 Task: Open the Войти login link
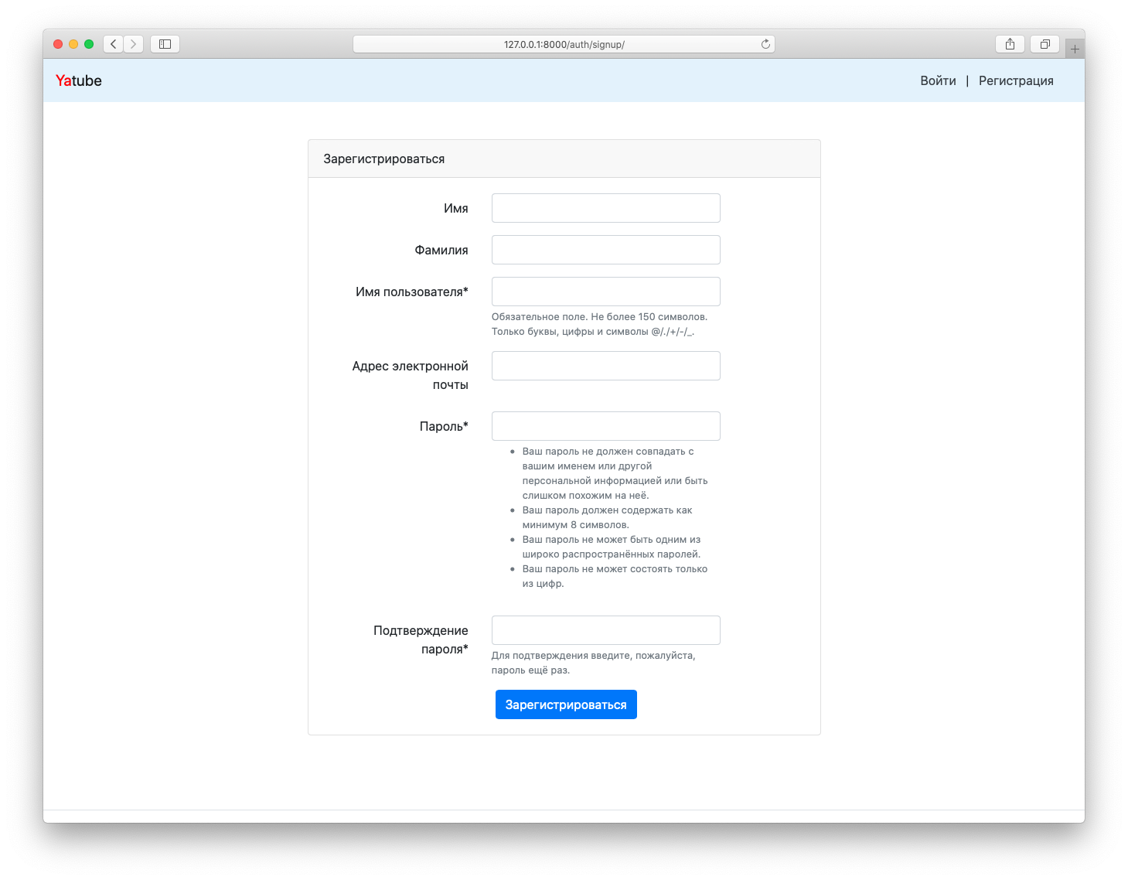[x=938, y=80]
